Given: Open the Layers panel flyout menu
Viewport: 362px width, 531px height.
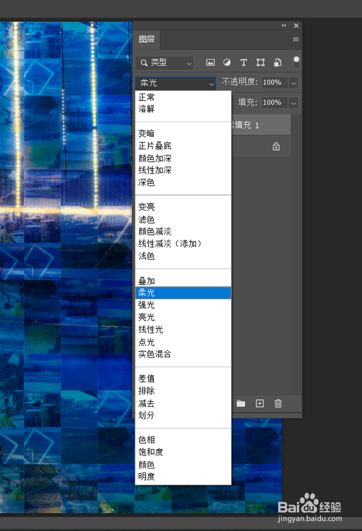Looking at the screenshot, I should click(x=296, y=39).
